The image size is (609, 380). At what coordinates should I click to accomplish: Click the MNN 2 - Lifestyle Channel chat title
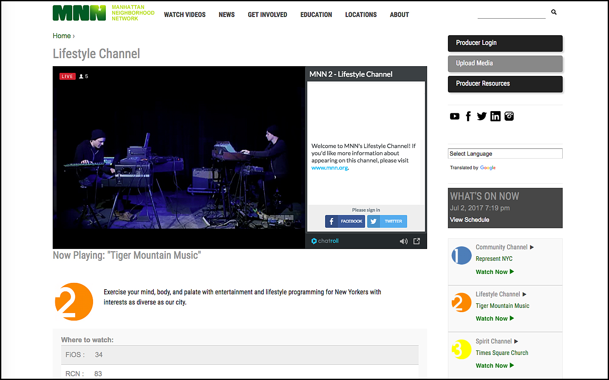pyautogui.click(x=351, y=74)
